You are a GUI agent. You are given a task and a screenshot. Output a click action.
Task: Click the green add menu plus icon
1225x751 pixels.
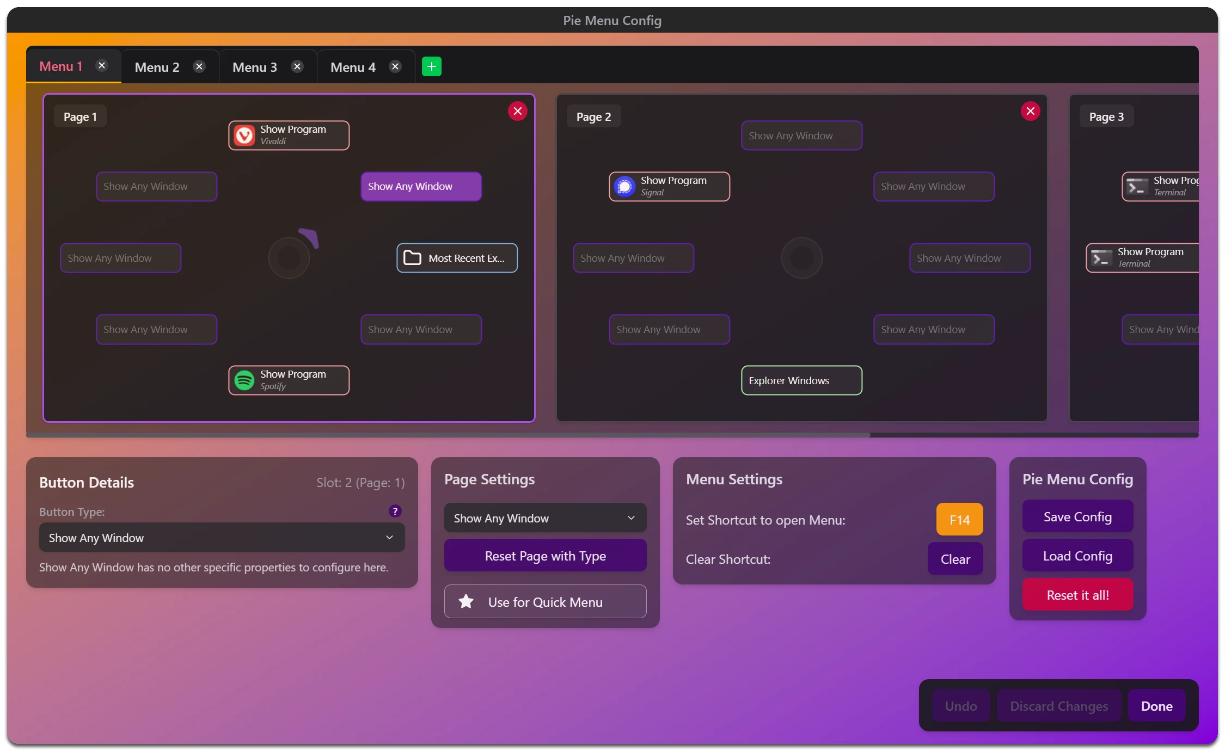431,66
